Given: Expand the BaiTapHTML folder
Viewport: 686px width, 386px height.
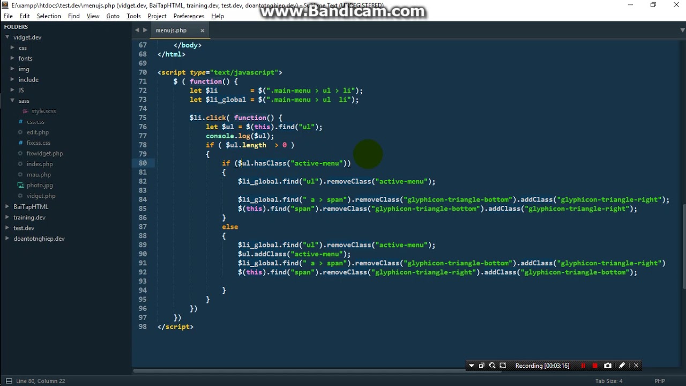Looking at the screenshot, I should [x=8, y=206].
